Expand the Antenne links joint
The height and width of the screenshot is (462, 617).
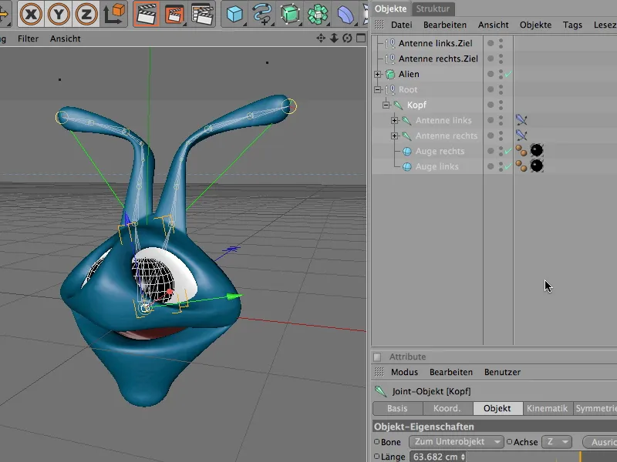[394, 120]
